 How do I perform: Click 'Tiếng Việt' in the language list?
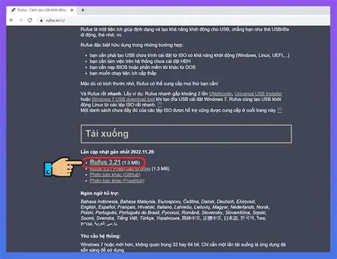[x=127, y=218]
